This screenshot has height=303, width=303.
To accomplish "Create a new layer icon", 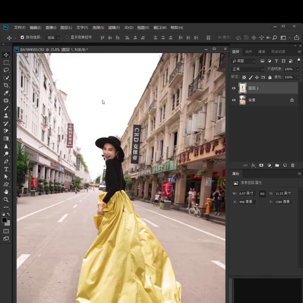I will coord(285,166).
